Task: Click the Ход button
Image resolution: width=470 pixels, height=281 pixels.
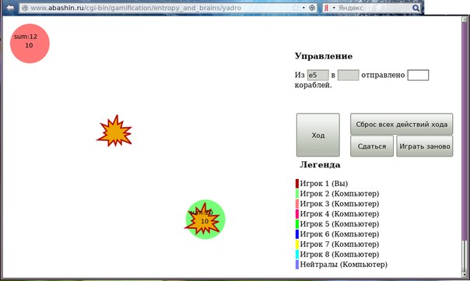Action: (x=318, y=135)
